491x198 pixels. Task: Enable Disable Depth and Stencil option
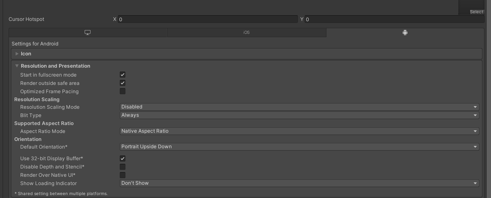click(123, 167)
